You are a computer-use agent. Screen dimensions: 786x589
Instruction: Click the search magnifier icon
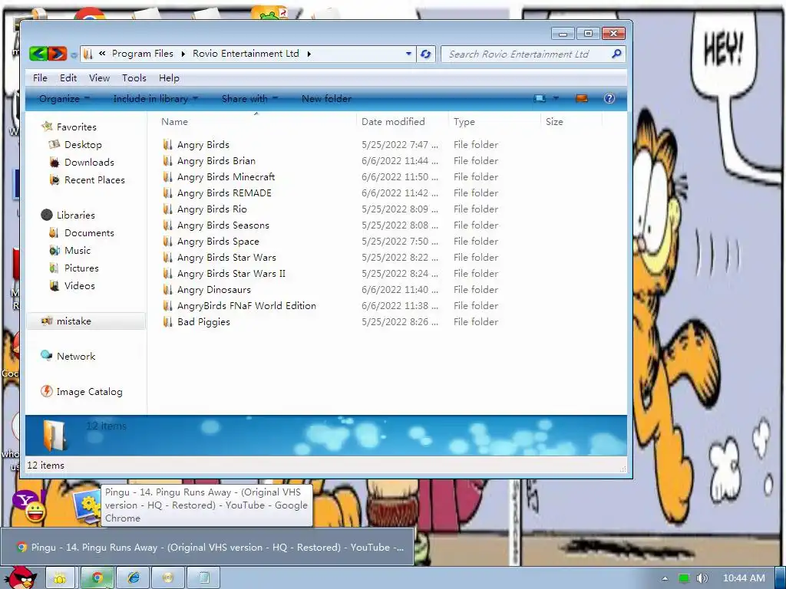[x=616, y=54]
